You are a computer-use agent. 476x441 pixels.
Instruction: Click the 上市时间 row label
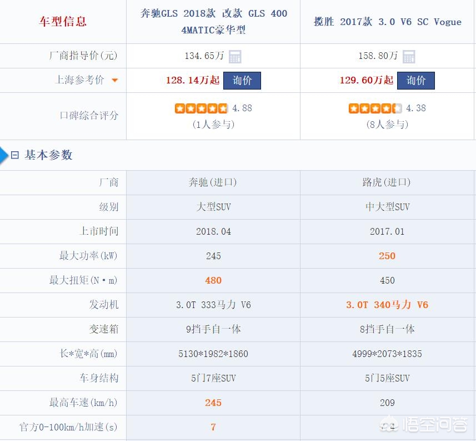click(x=99, y=231)
